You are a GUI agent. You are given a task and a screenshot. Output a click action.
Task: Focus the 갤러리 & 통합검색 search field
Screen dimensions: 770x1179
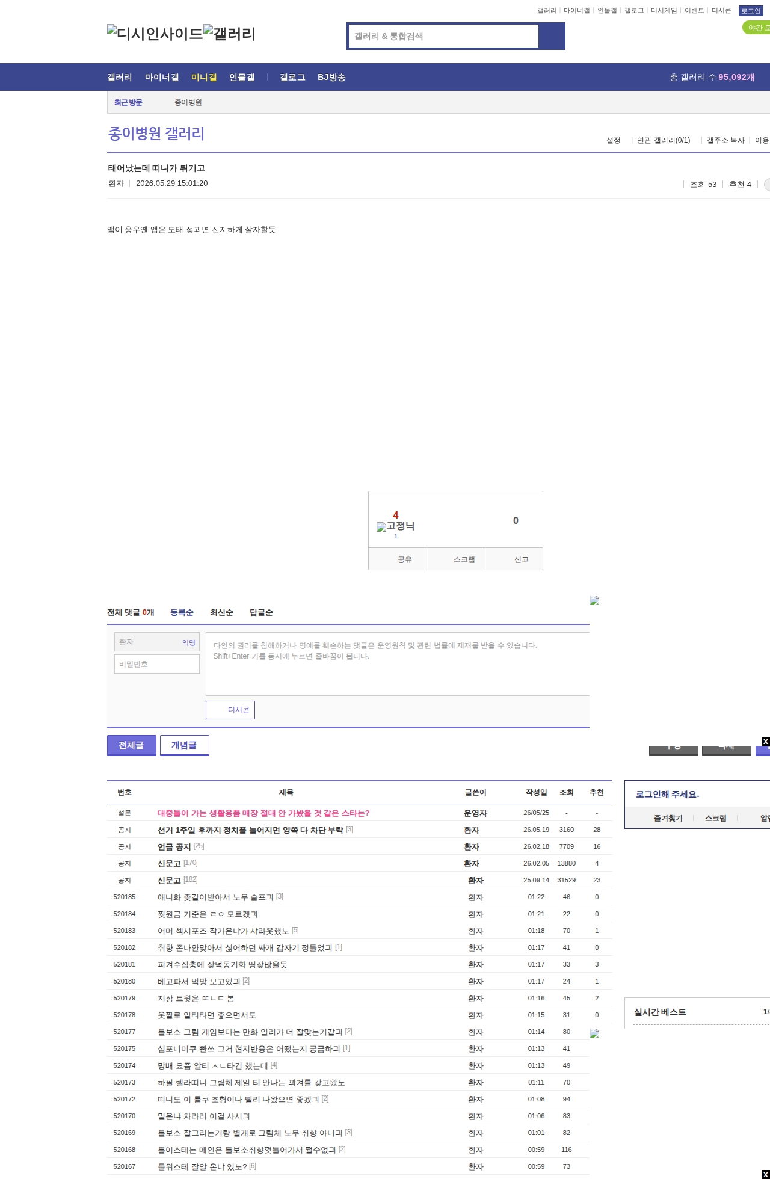(444, 36)
